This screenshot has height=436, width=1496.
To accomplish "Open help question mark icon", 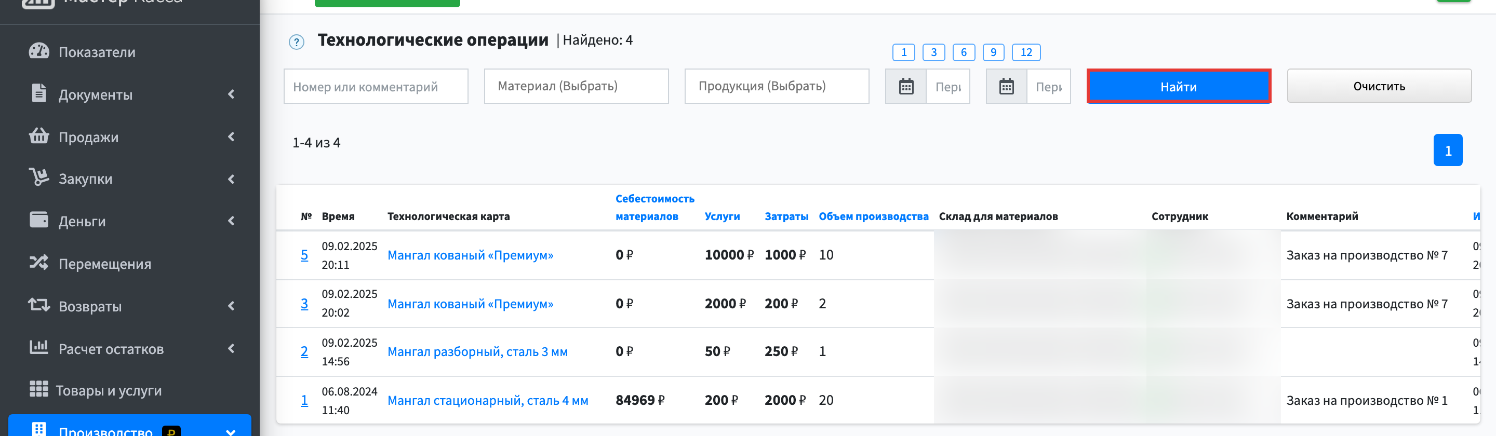I will [x=297, y=43].
